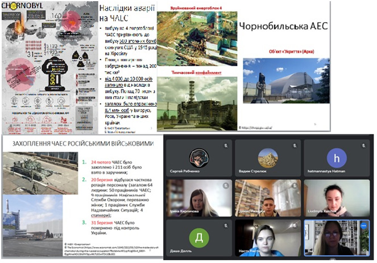The image size is (377, 263).
Task: Click the heading 'Чорнобильська АЕС'
Action: (284, 26)
